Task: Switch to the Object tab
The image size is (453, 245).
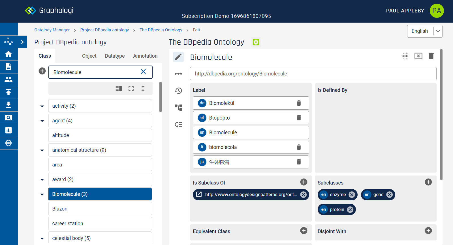Action: coord(89,56)
